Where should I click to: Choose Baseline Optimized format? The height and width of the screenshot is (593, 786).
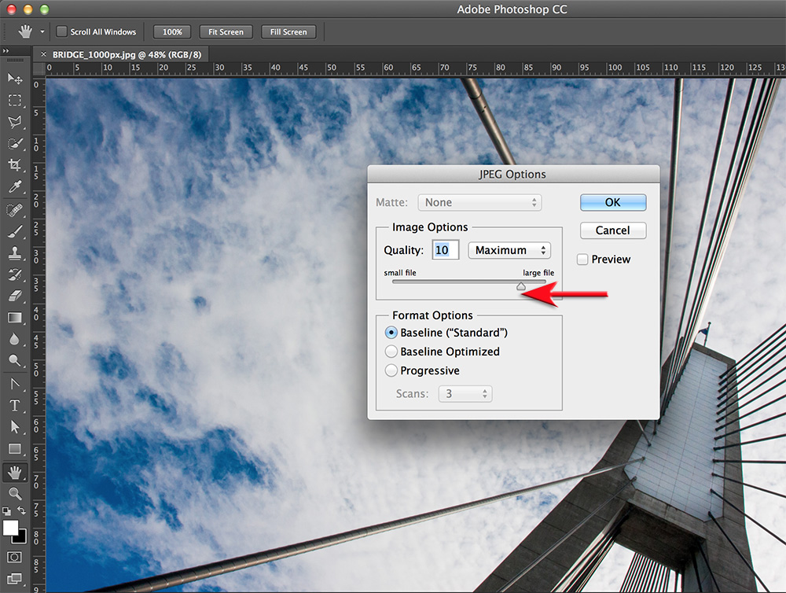pos(391,352)
